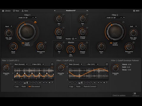
Task: Toggle Filter 2 Pan modulation dot
Action: [87, 15]
